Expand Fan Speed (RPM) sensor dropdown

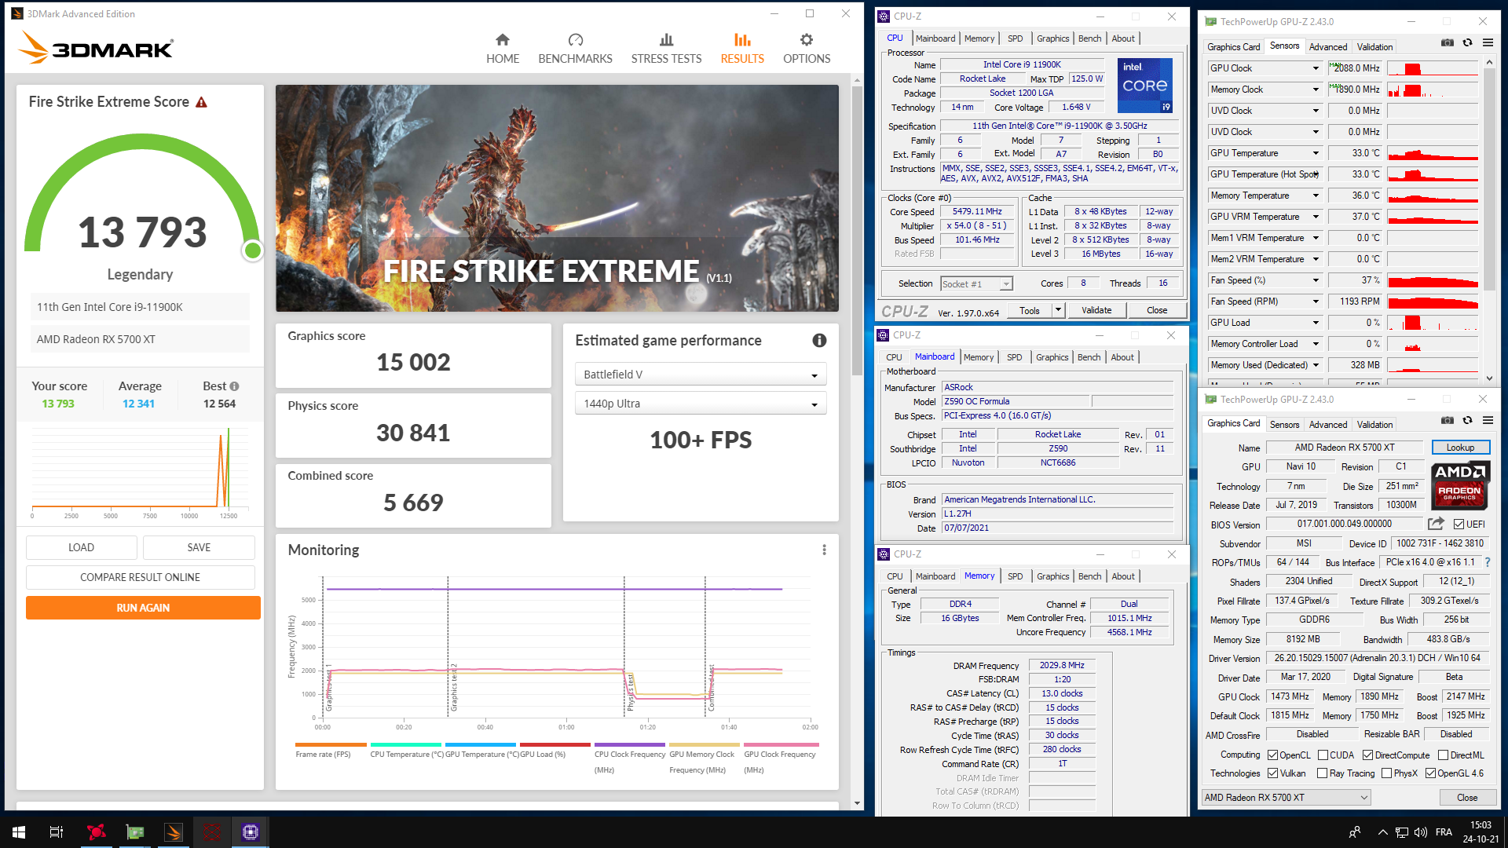[x=1316, y=302]
